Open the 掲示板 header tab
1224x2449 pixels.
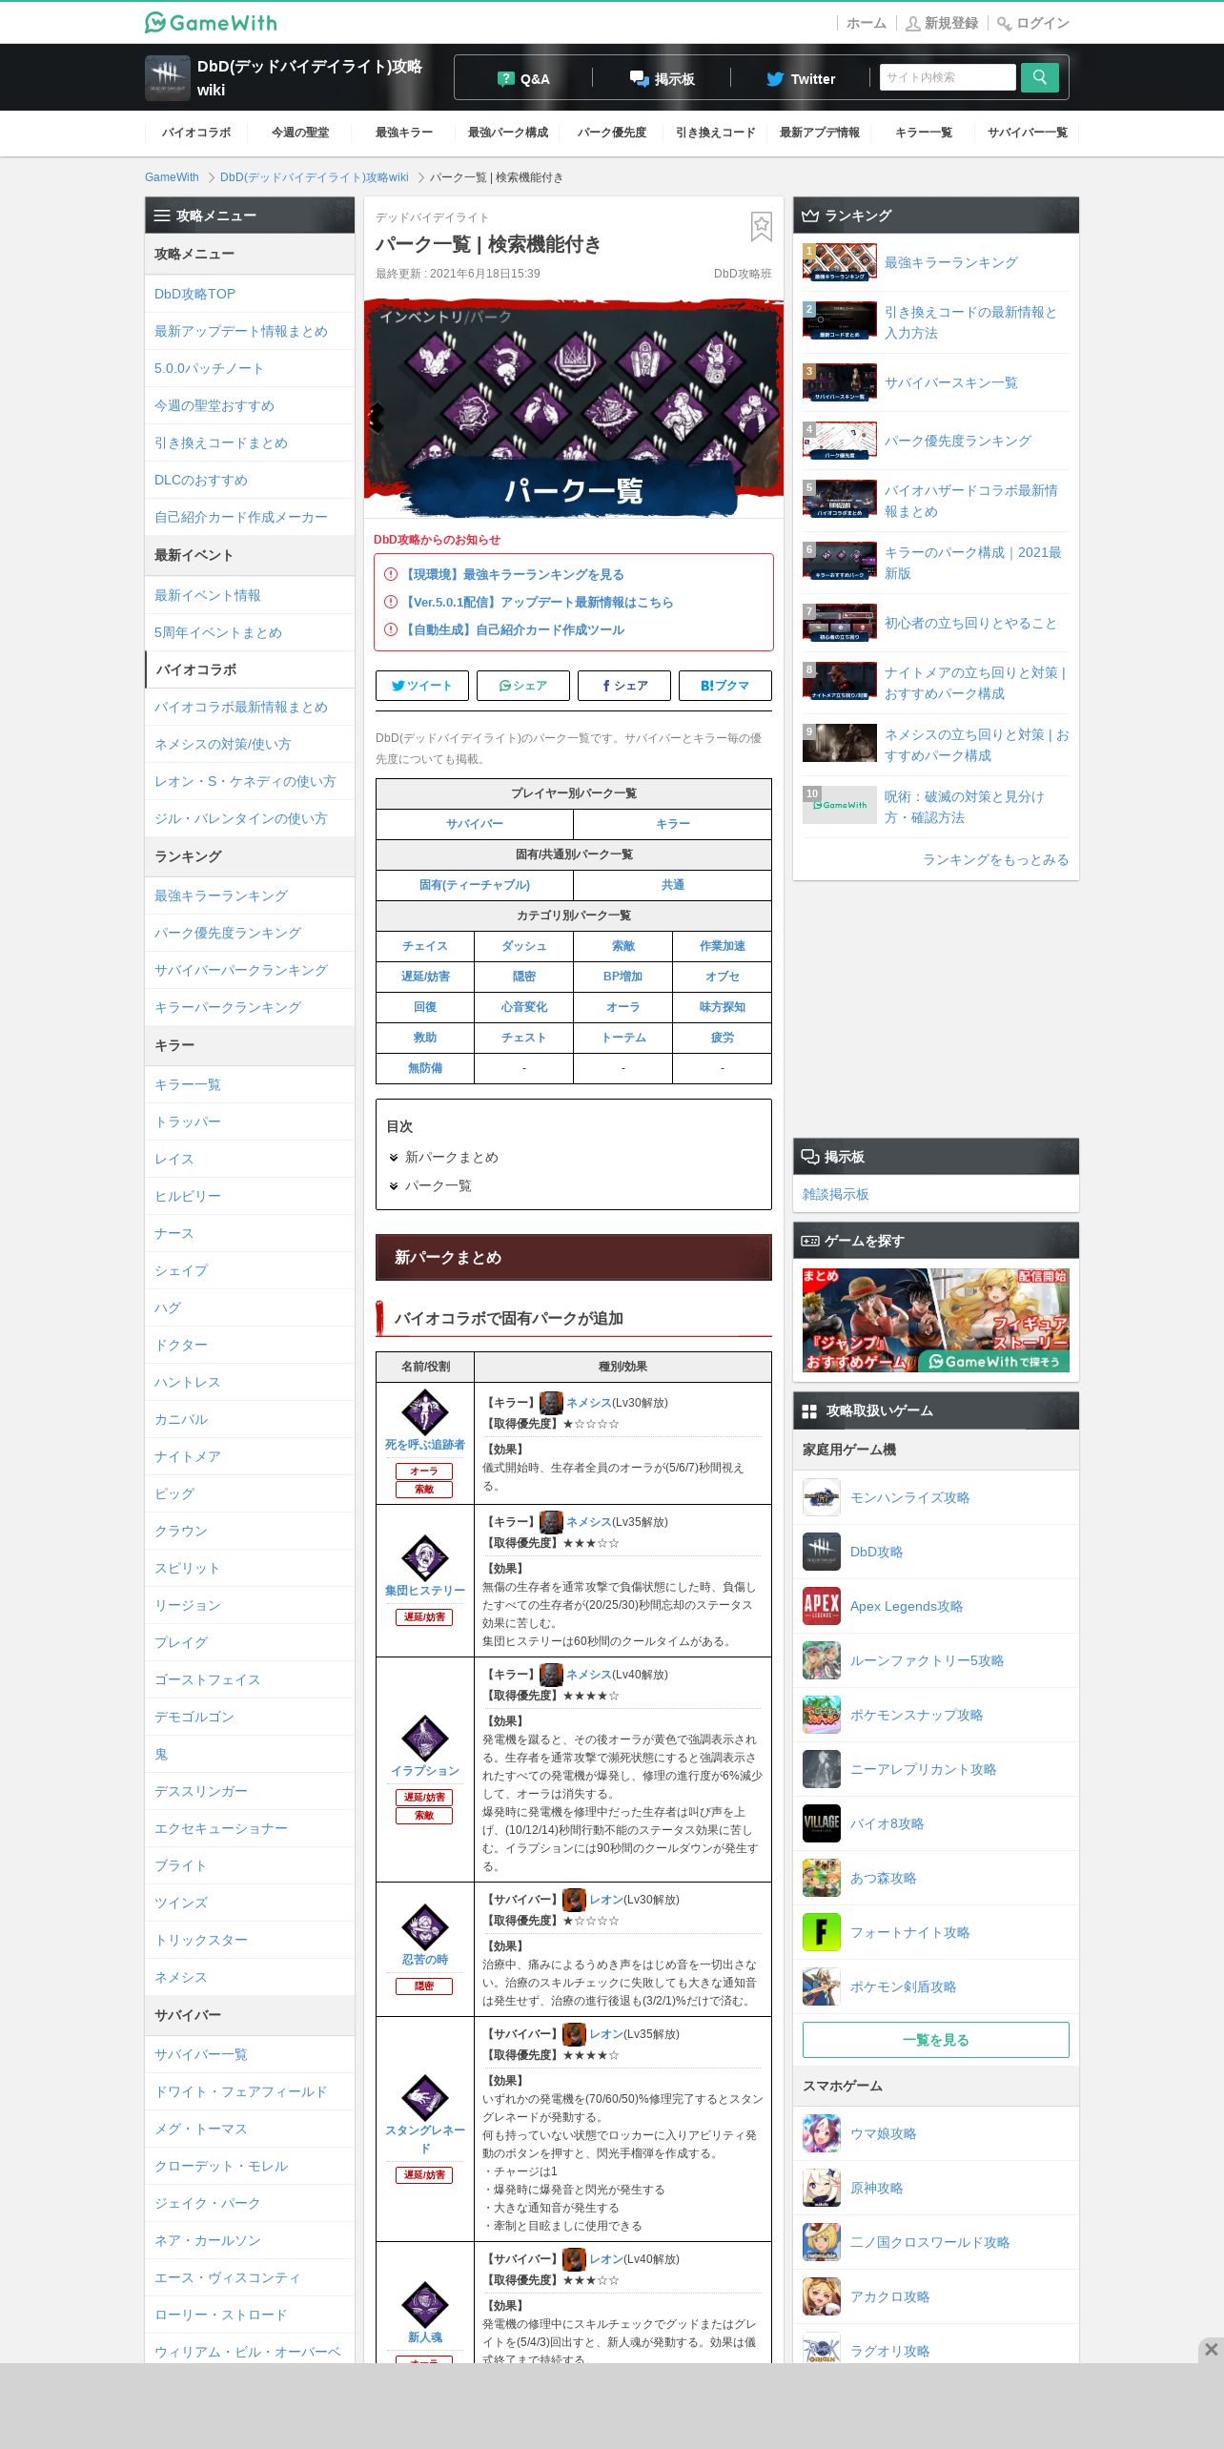pyautogui.click(x=662, y=78)
